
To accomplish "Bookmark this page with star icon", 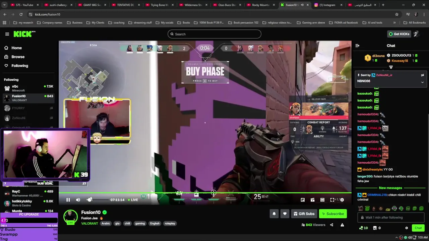I will click(x=397, y=14).
